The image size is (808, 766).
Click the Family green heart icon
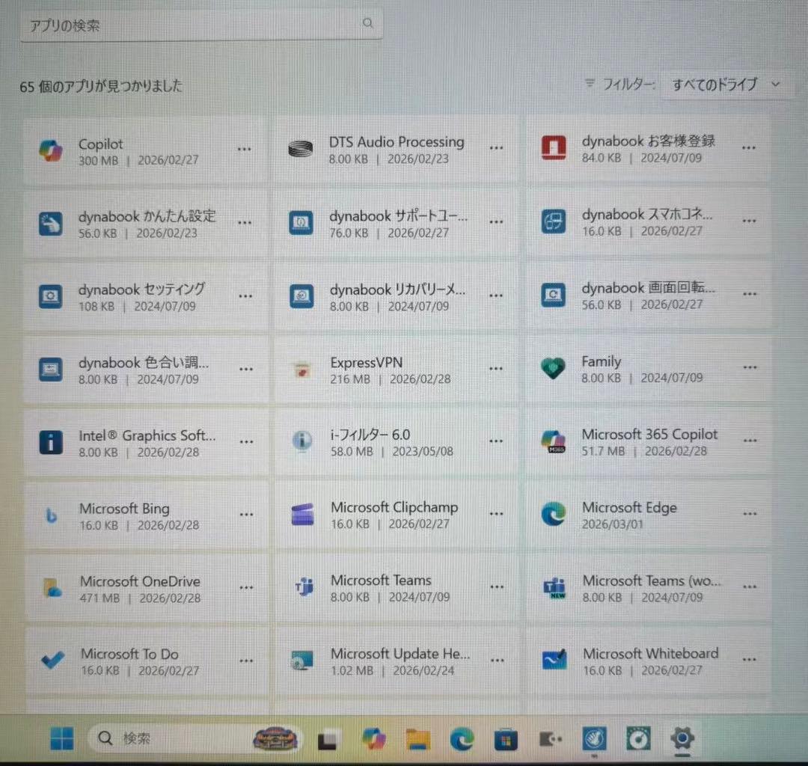(x=554, y=368)
